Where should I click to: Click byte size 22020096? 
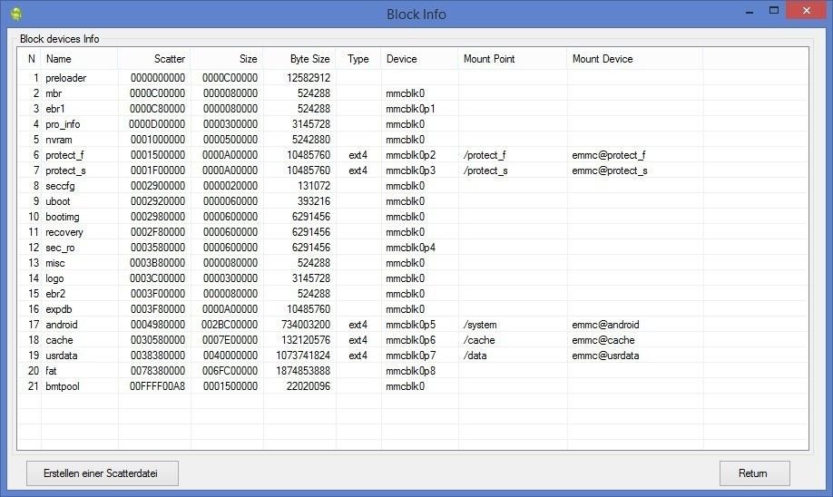point(309,386)
